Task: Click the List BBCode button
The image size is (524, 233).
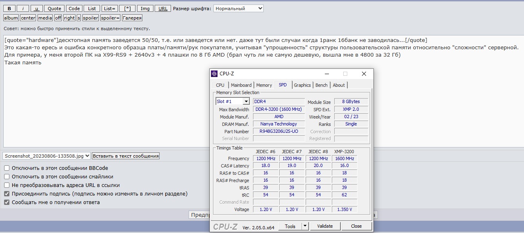Action: [x=92, y=9]
